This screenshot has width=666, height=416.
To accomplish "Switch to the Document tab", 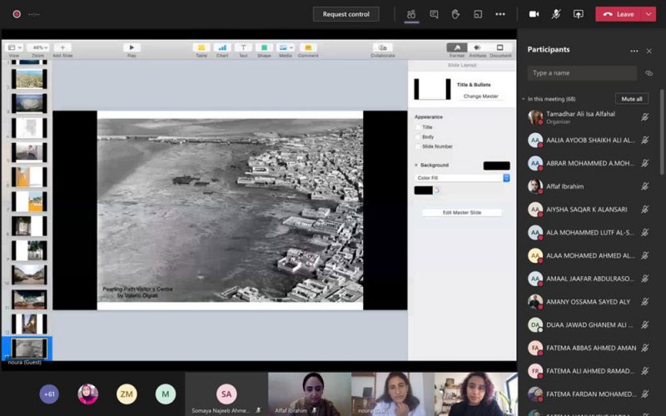I will [x=500, y=47].
